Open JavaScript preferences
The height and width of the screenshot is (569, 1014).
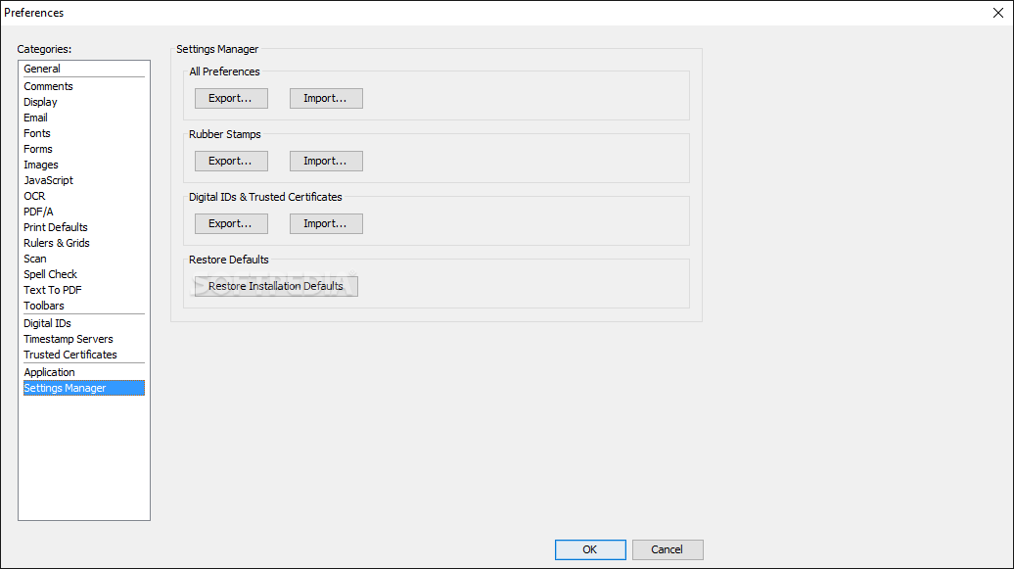tap(84, 180)
